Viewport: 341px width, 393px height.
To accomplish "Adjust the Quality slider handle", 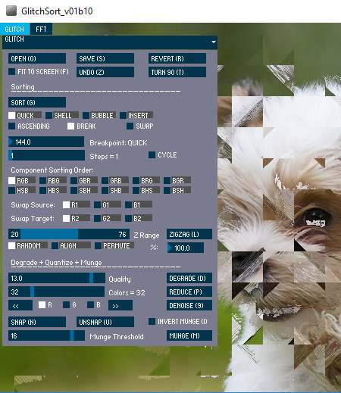I will [x=91, y=278].
